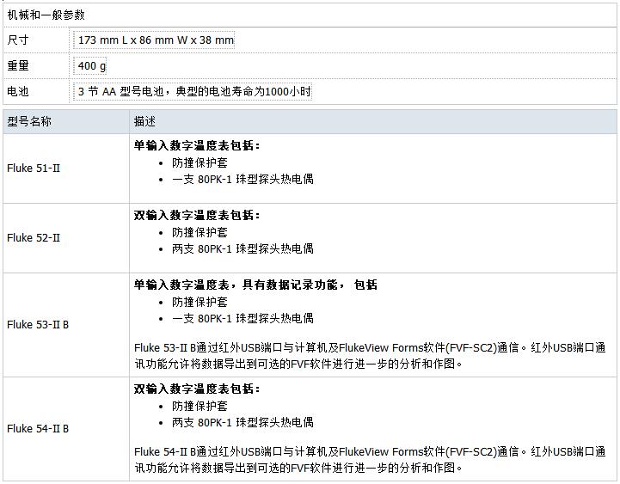Click the 机械和一般参数 section heading

[46, 15]
